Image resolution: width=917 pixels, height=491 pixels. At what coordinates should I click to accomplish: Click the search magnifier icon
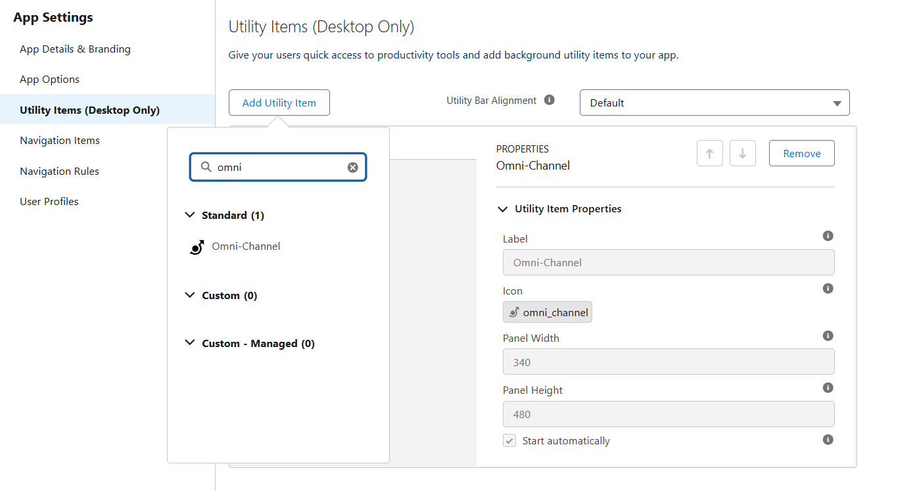coord(206,167)
